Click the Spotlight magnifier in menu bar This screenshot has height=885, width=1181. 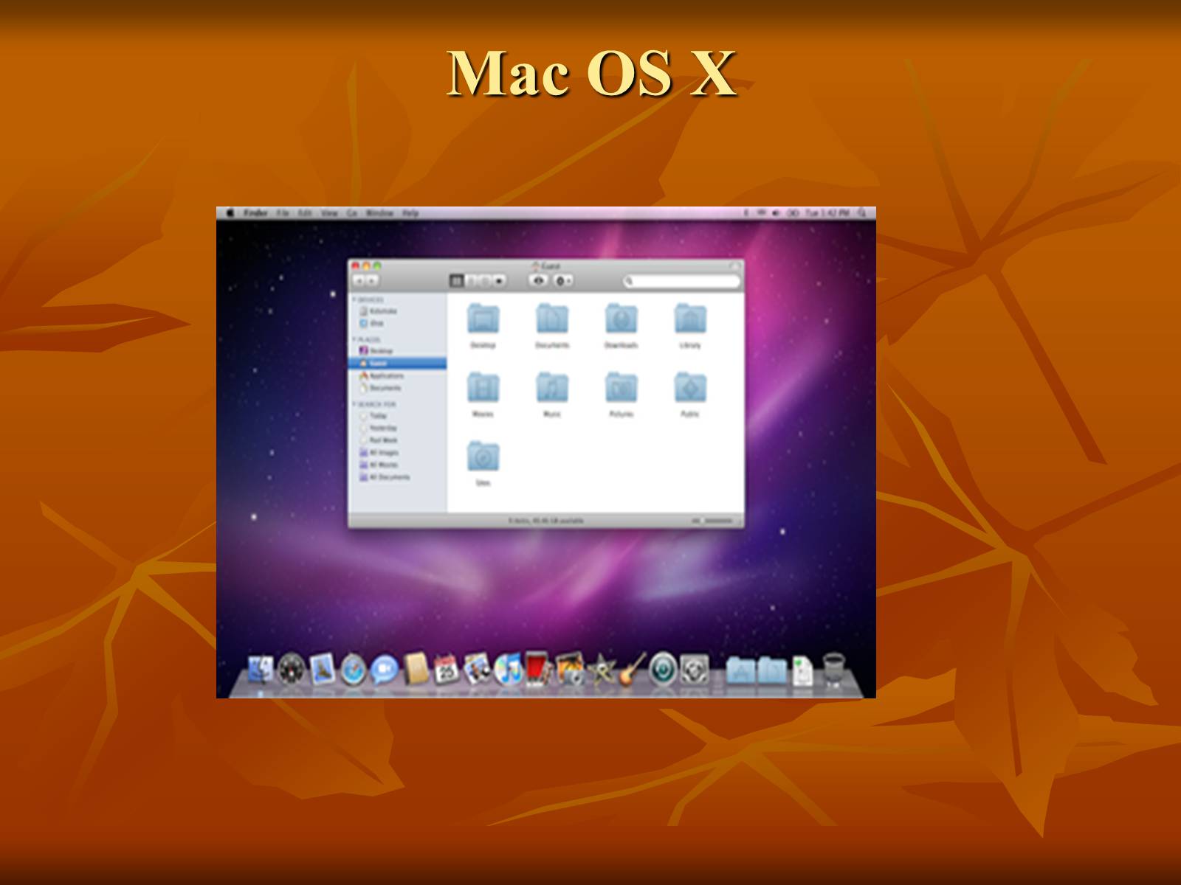pos(861,213)
